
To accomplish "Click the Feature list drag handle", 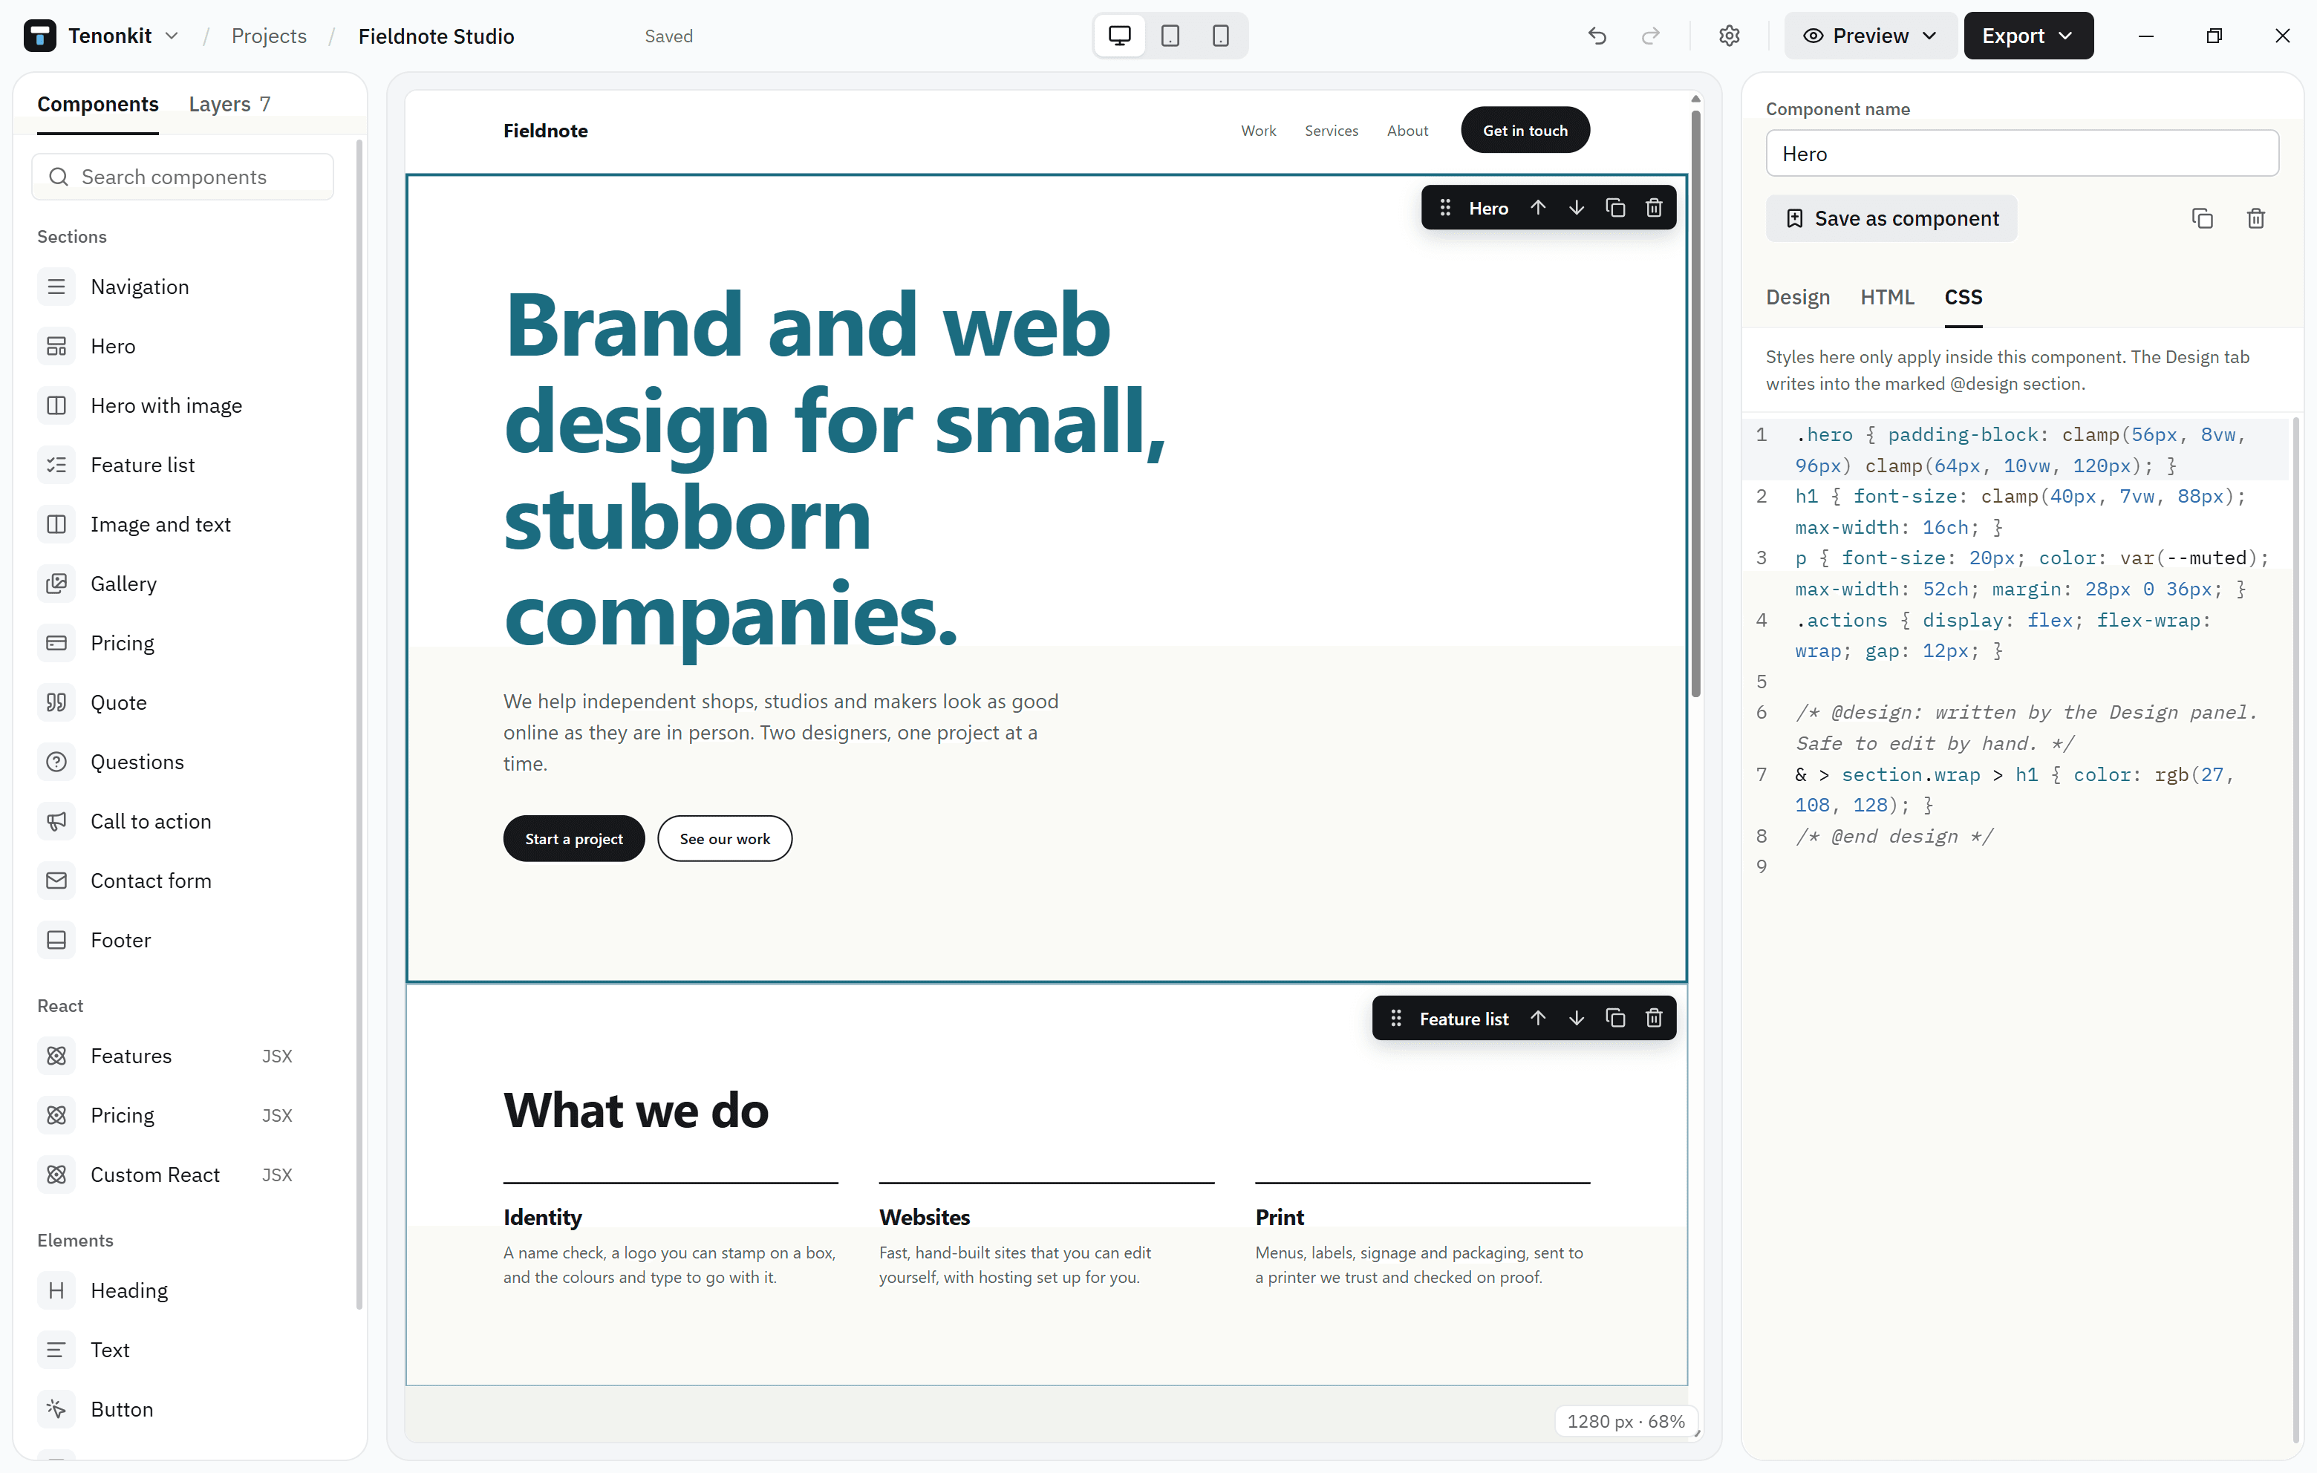I will click(x=1396, y=1019).
